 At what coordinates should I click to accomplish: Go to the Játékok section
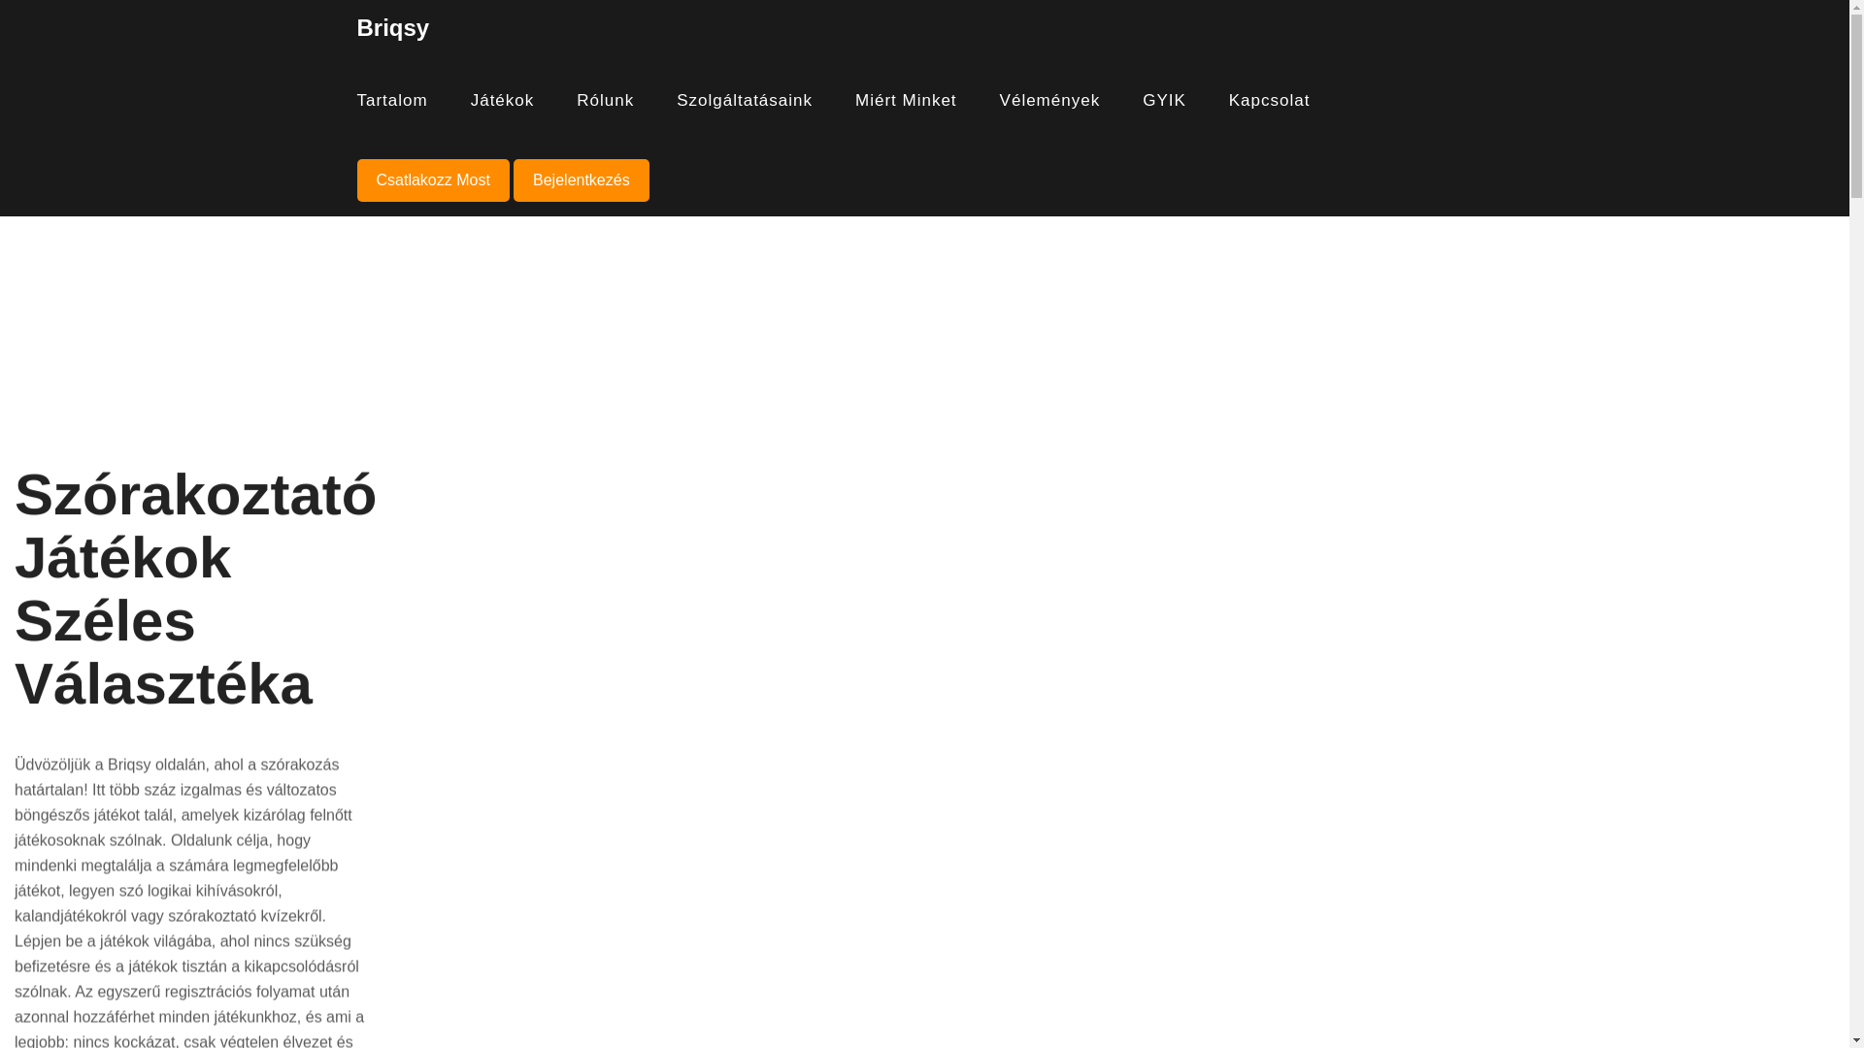(502, 101)
